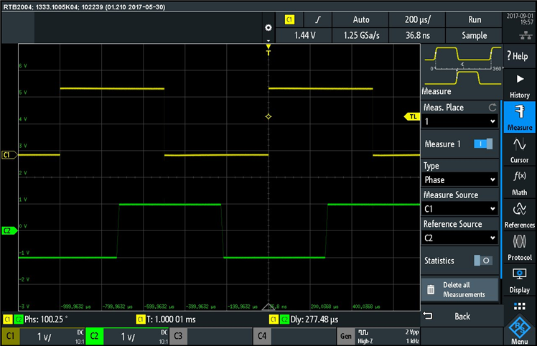
Task: Expand the Meas. Place dropdown
Action: (x=459, y=121)
